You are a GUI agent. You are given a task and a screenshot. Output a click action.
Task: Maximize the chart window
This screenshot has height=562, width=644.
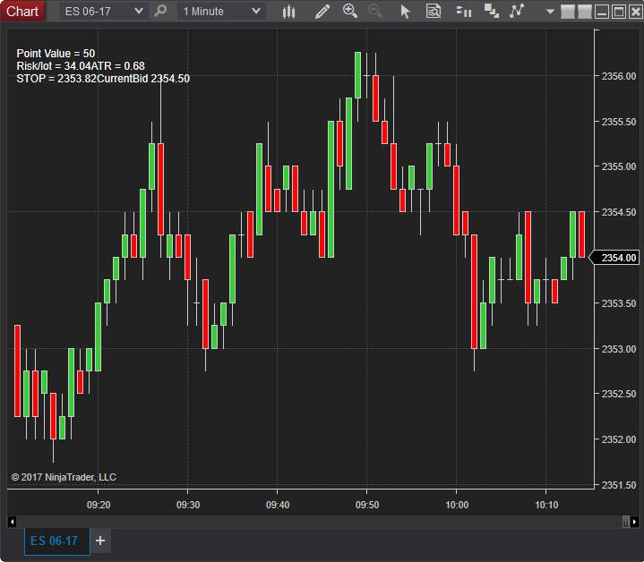pos(619,12)
